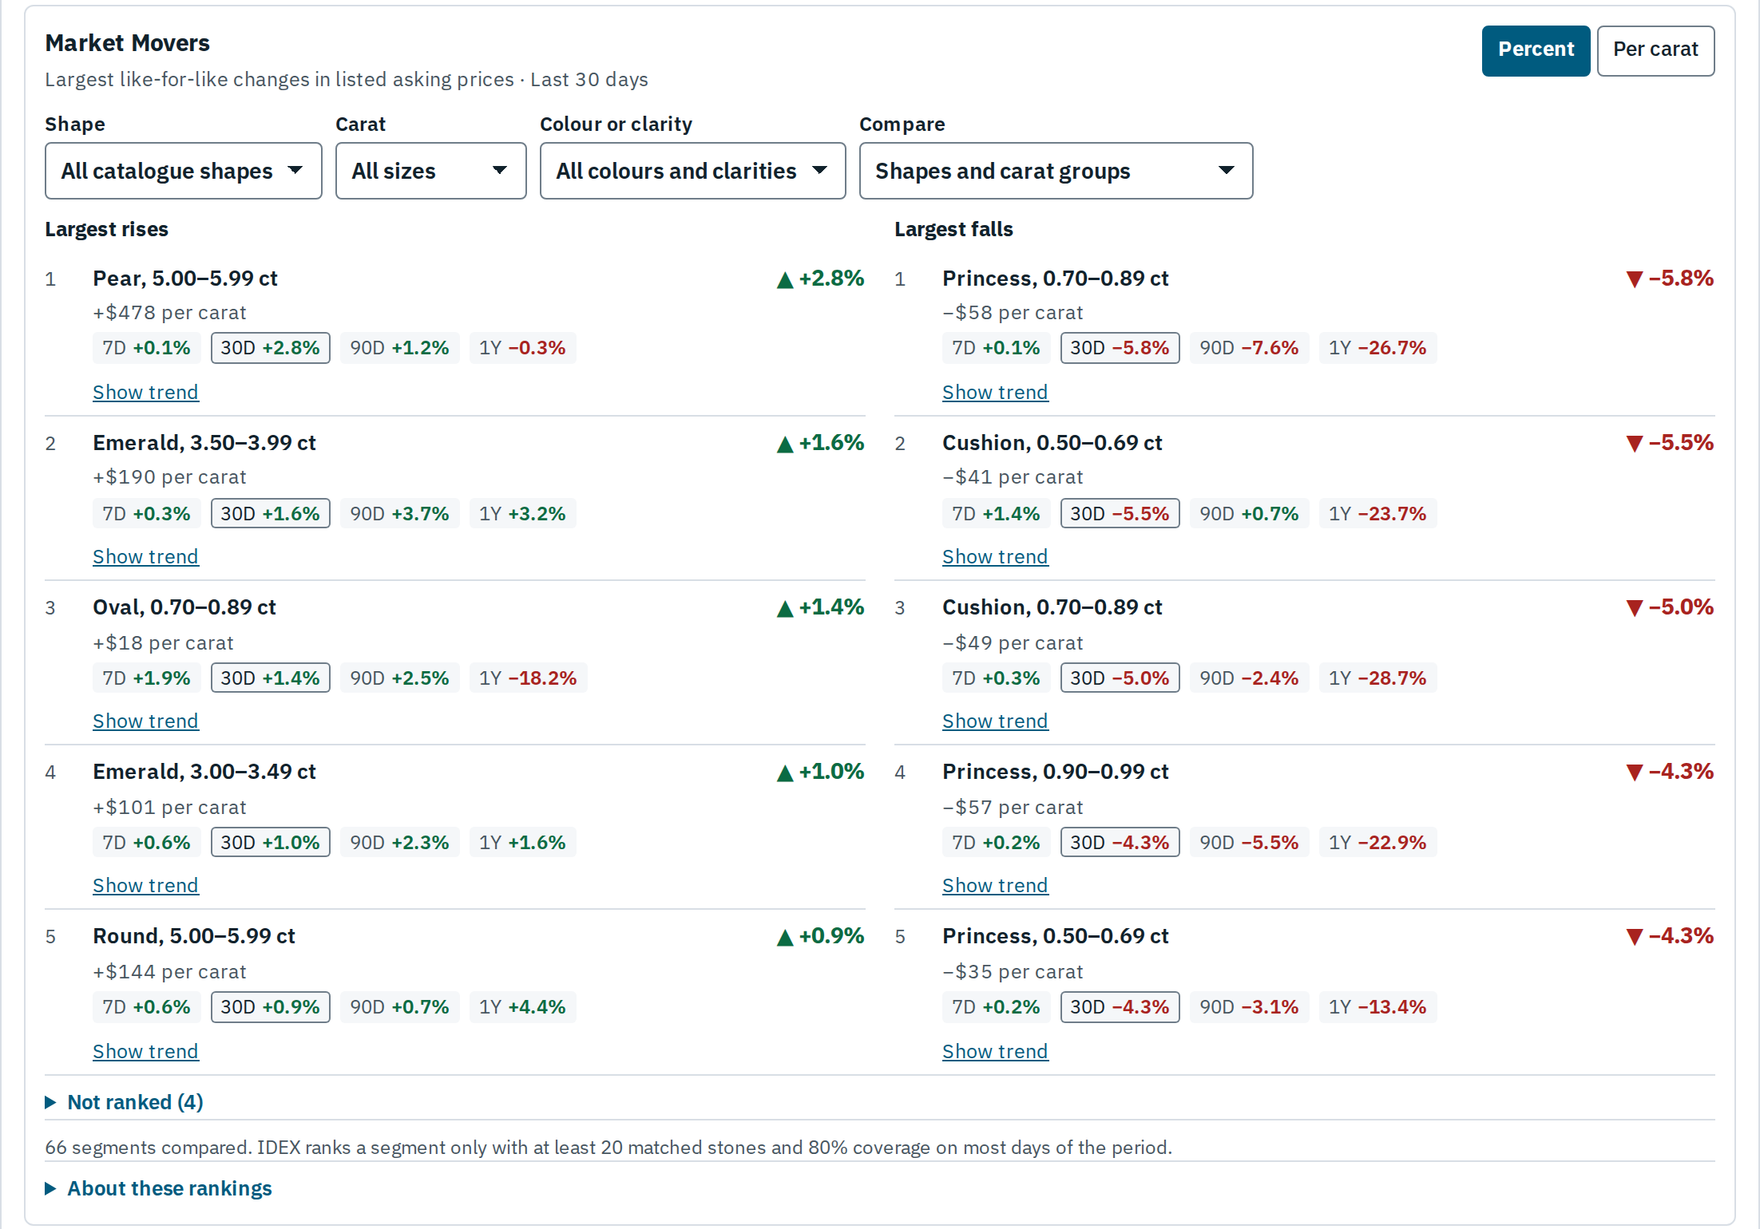Image resolution: width=1760 pixels, height=1229 pixels.
Task: Switch to the Percent view
Action: point(1535,50)
